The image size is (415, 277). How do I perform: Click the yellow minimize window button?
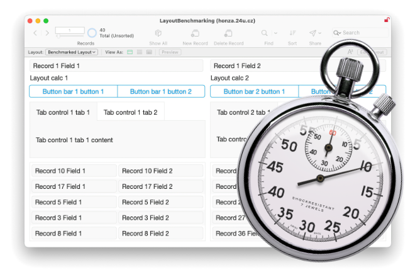[x=38, y=21]
